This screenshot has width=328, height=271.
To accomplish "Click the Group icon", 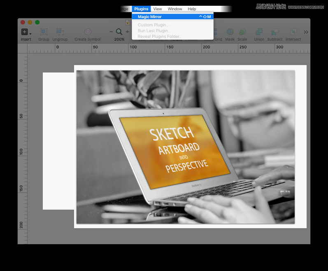I will 44,32.
